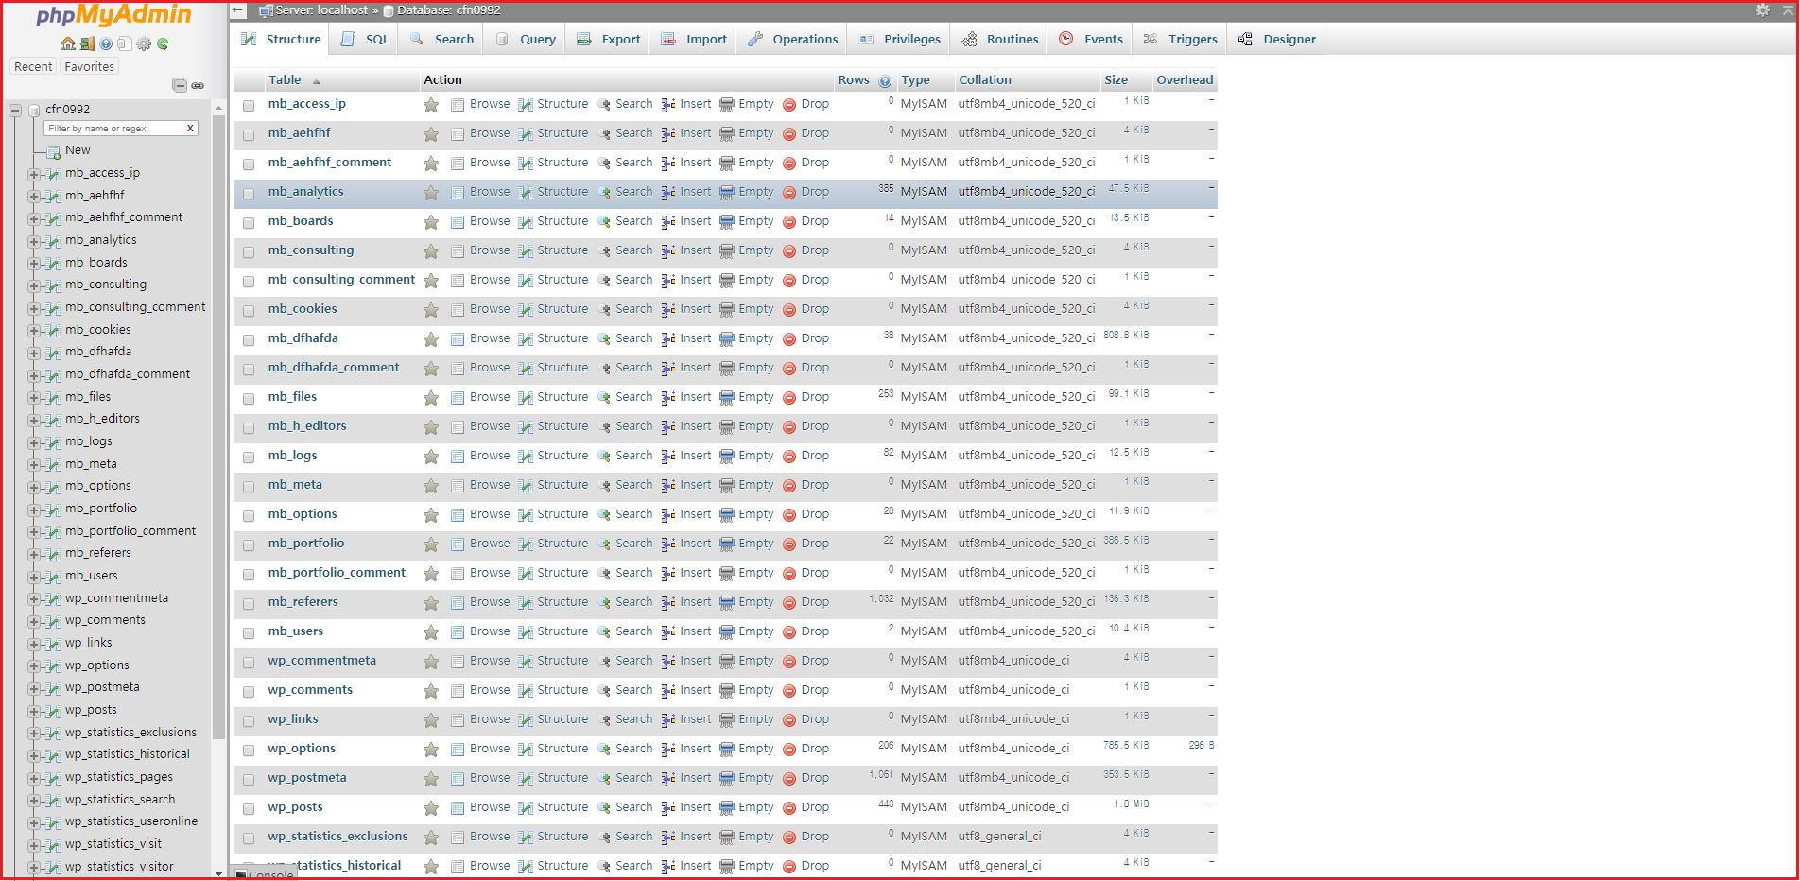Reload the navigation panel with green arrow
The image size is (1800, 881).
point(163,43)
